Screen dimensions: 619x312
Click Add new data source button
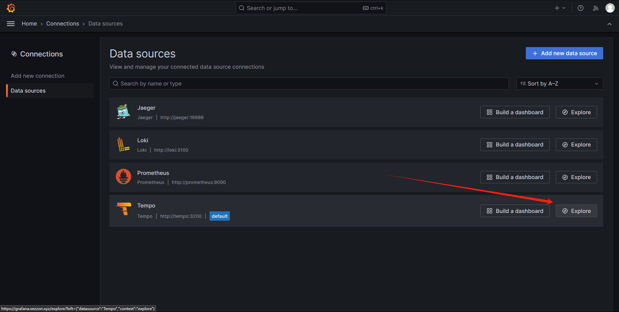pos(564,53)
